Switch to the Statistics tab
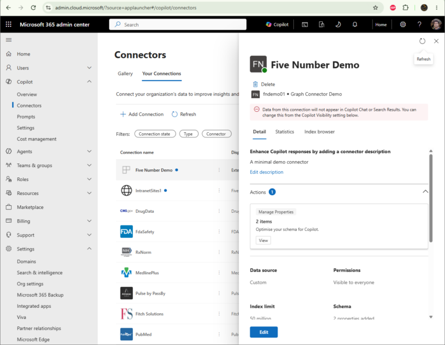Screen dimensions: 445x345 pos(284,132)
